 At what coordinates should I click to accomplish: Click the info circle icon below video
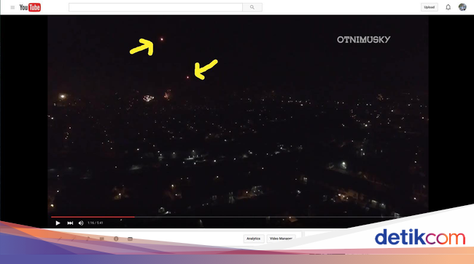click(116, 239)
